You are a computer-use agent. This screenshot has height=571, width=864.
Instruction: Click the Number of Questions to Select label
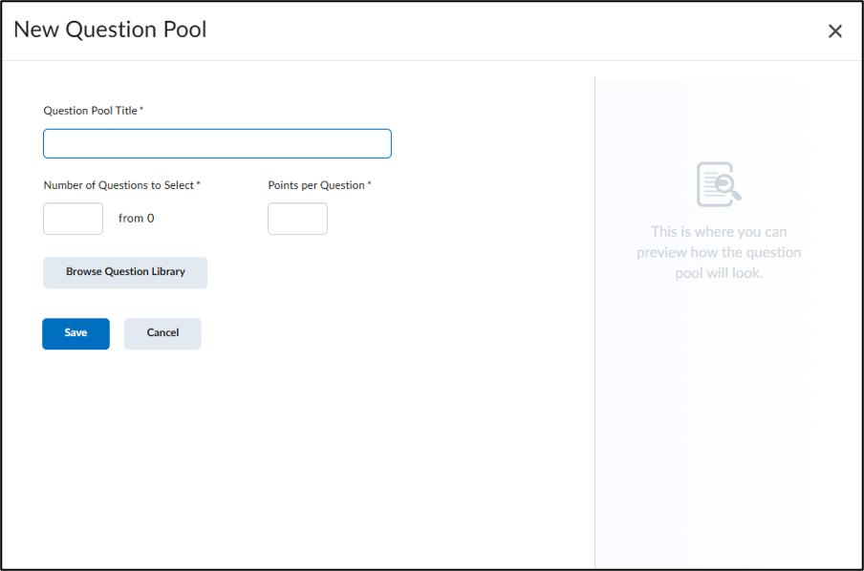(x=119, y=185)
